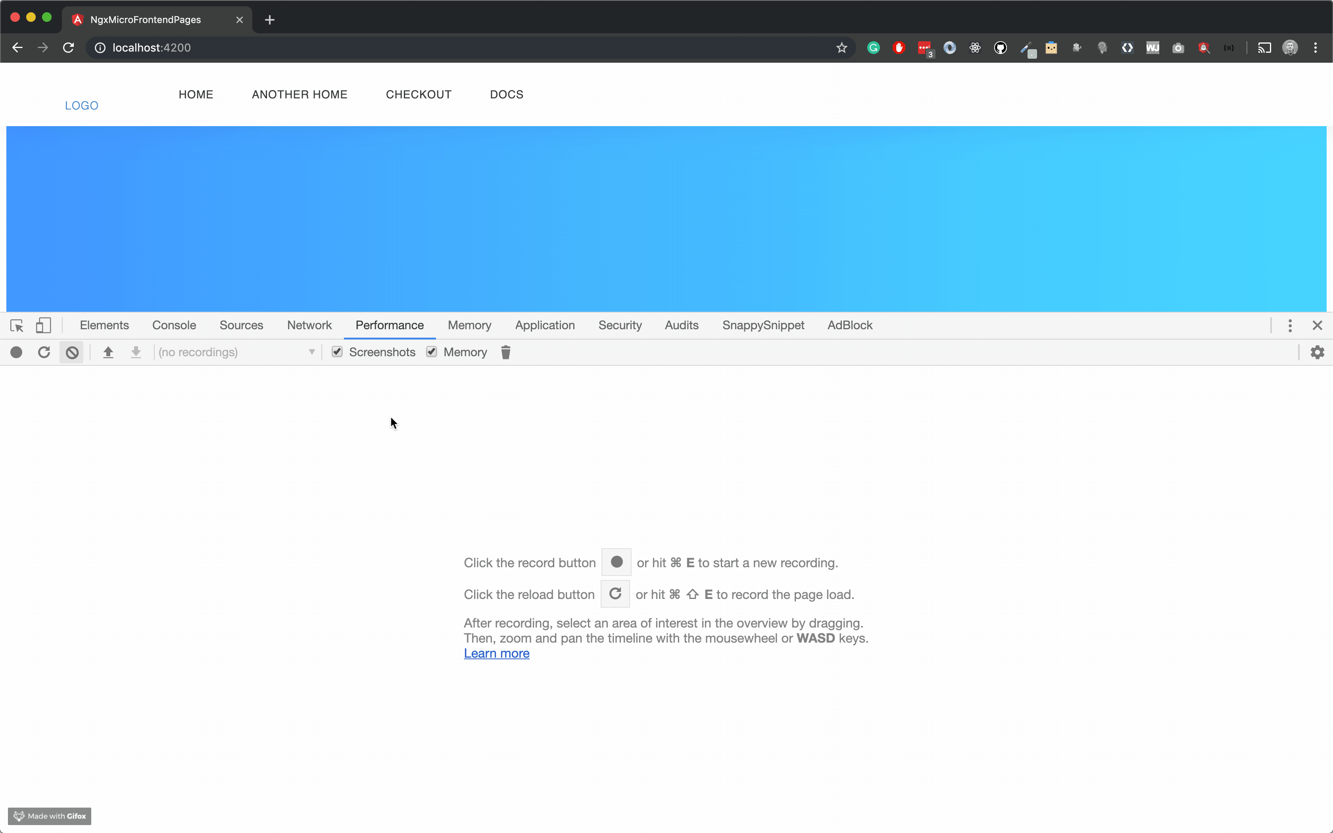
Task: Bookmark this page with star icon
Action: tap(841, 48)
